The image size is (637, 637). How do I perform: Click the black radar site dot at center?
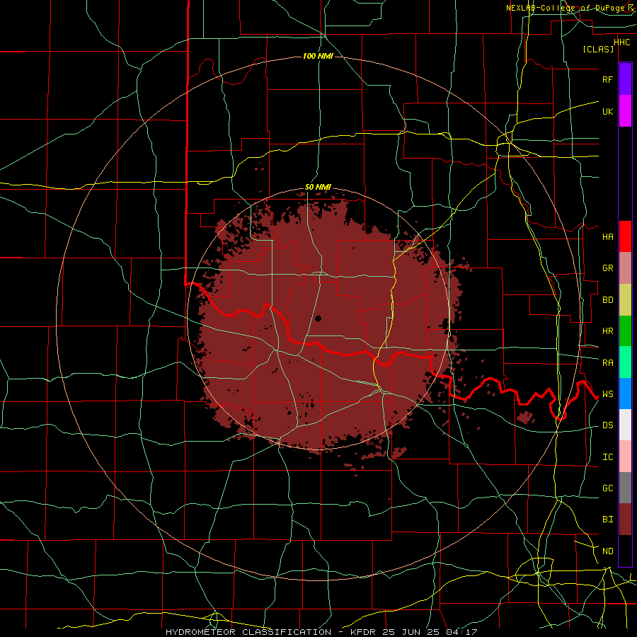[318, 318]
